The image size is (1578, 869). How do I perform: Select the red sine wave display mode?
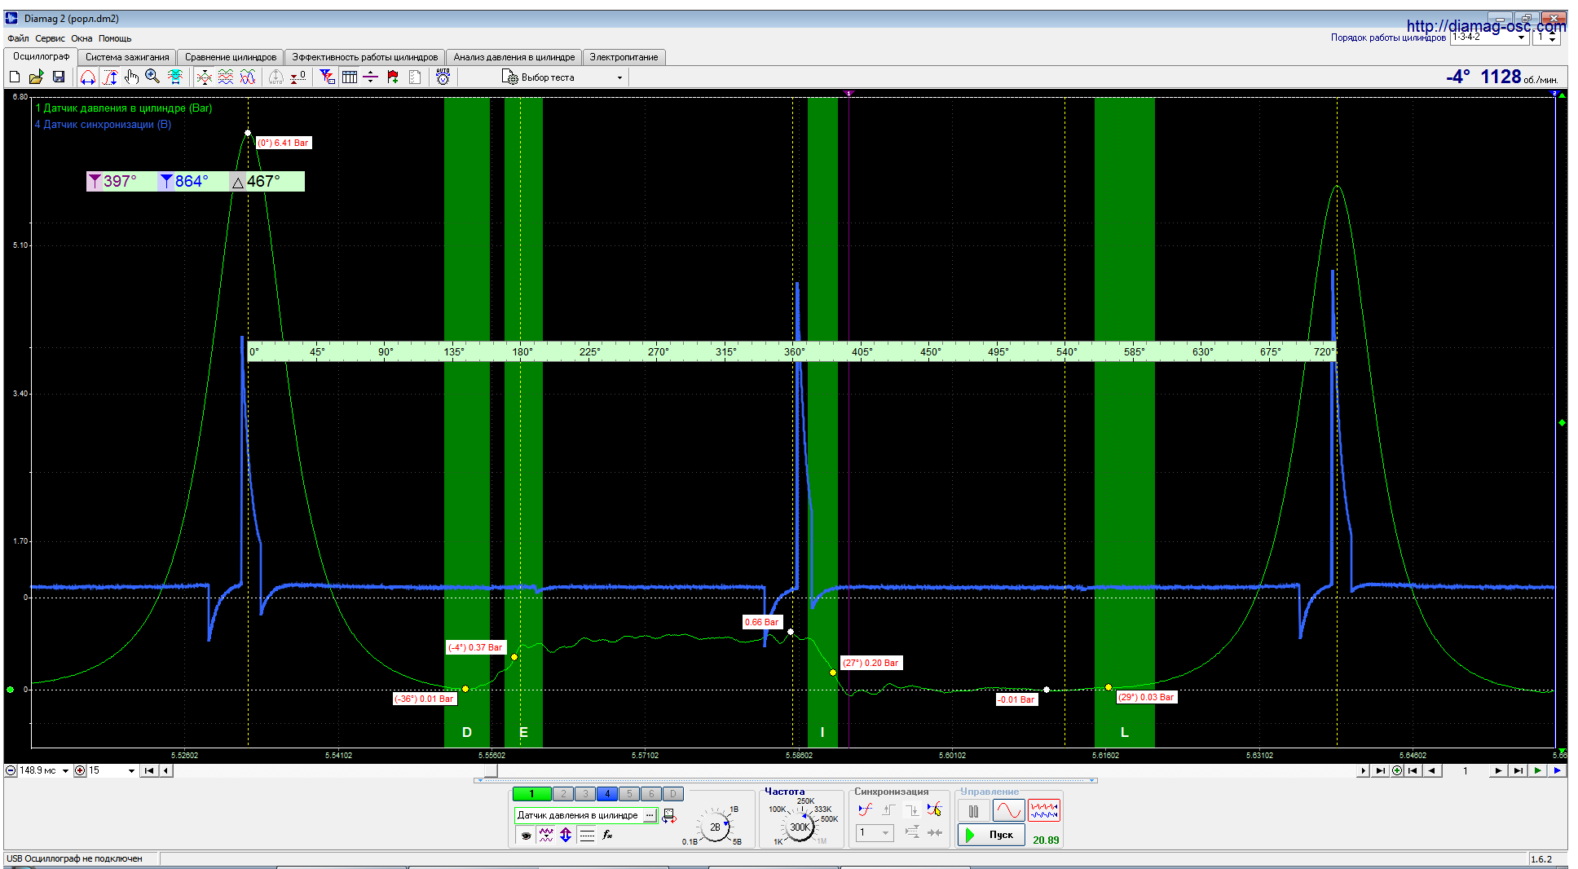point(1008,811)
